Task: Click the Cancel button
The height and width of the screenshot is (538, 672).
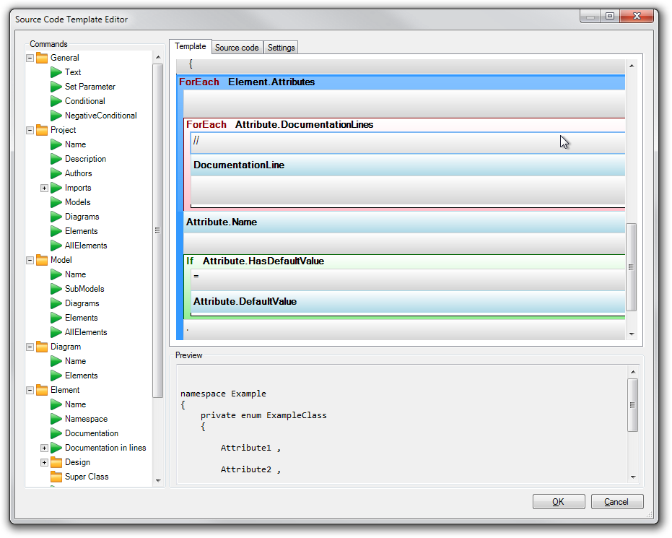Action: click(x=617, y=501)
